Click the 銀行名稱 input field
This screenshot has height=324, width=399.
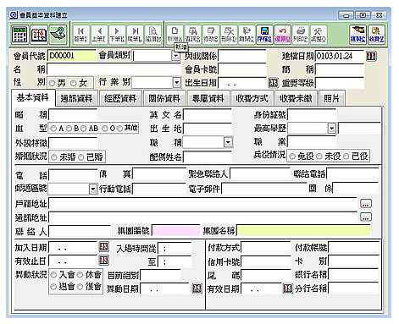click(353, 274)
